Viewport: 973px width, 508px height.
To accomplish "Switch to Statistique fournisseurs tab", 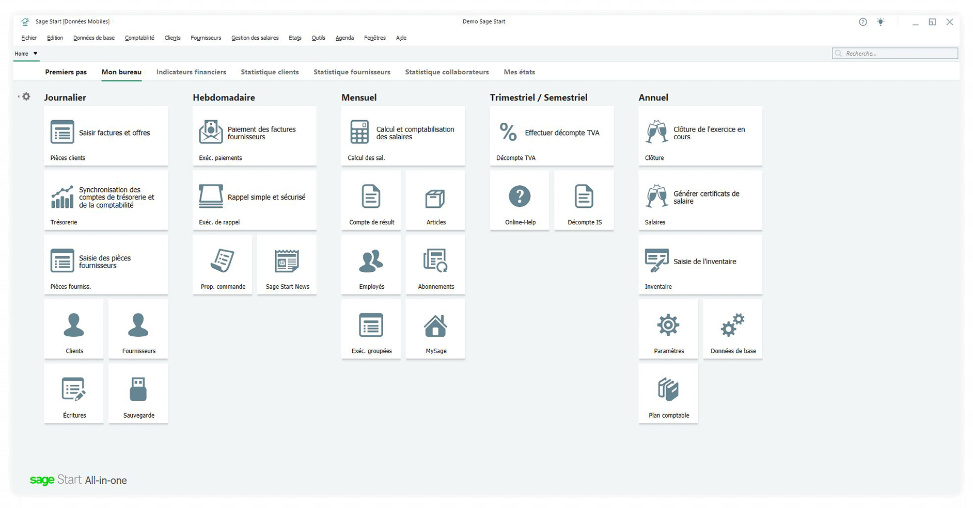I will (352, 72).
